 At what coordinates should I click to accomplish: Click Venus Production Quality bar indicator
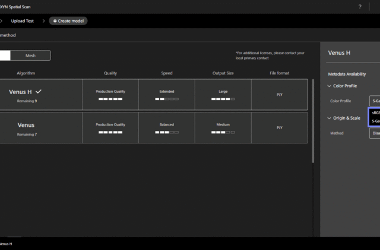point(110,132)
